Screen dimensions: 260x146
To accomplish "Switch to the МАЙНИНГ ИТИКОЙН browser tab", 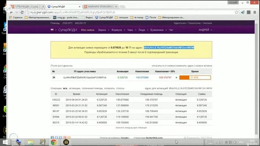I will (x=100, y=6).
